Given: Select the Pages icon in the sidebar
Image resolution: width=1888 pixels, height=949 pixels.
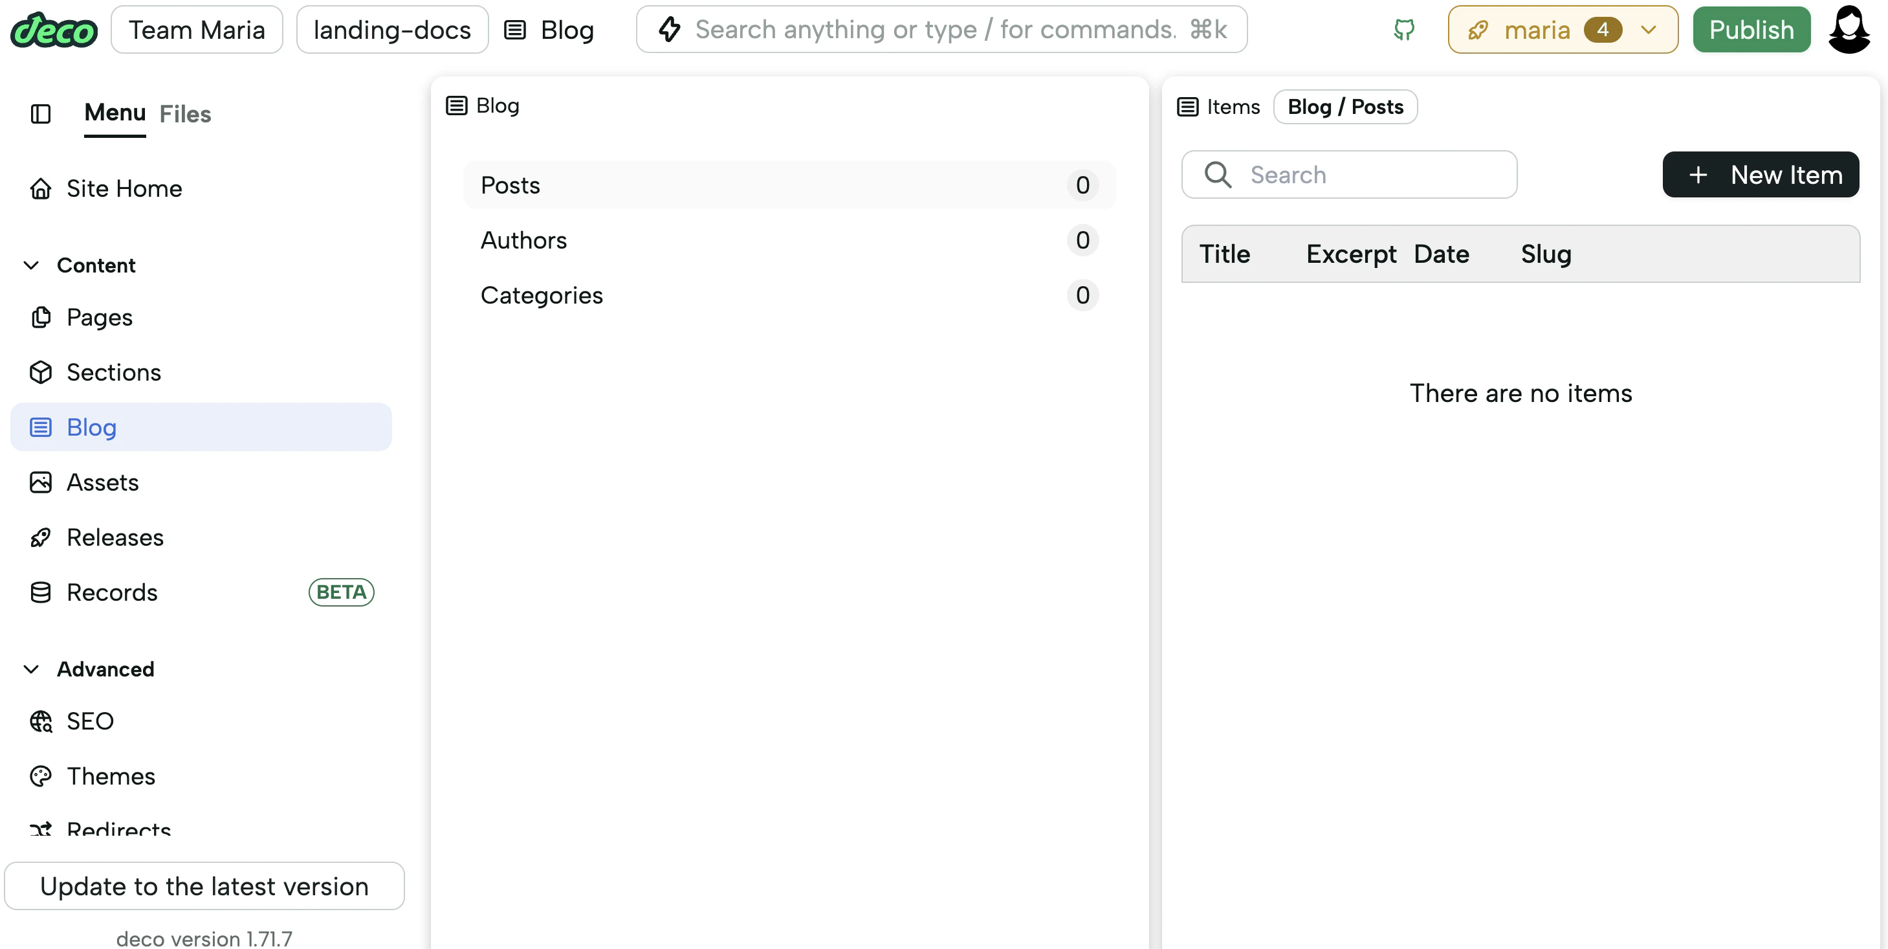Looking at the screenshot, I should pyautogui.click(x=41, y=317).
